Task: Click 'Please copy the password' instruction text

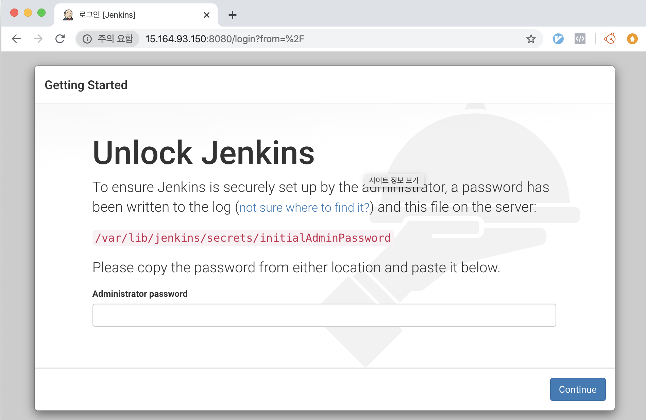Action: [296, 268]
